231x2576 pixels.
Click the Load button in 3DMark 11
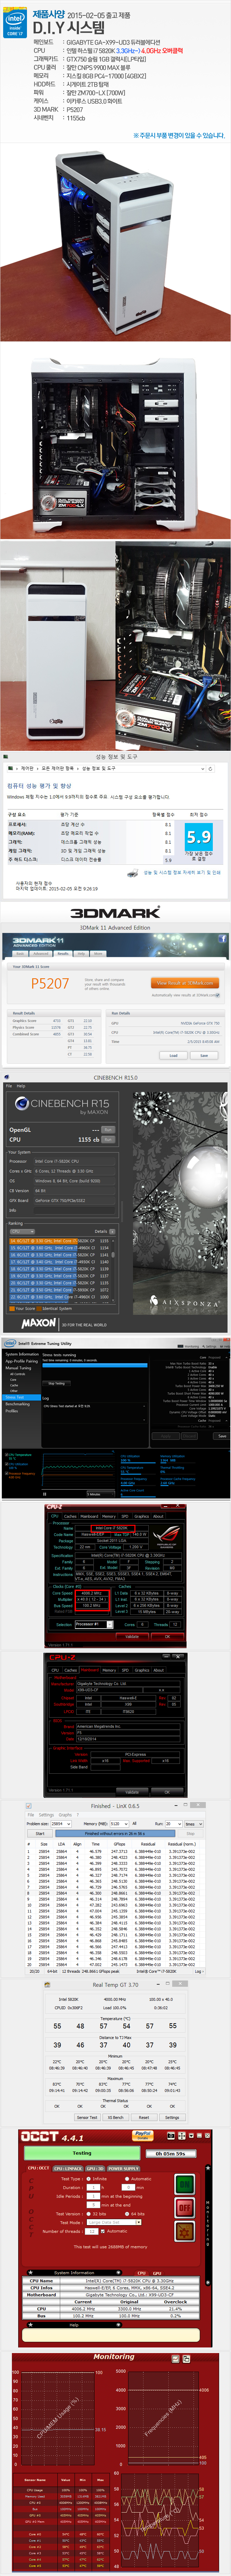tap(173, 1055)
